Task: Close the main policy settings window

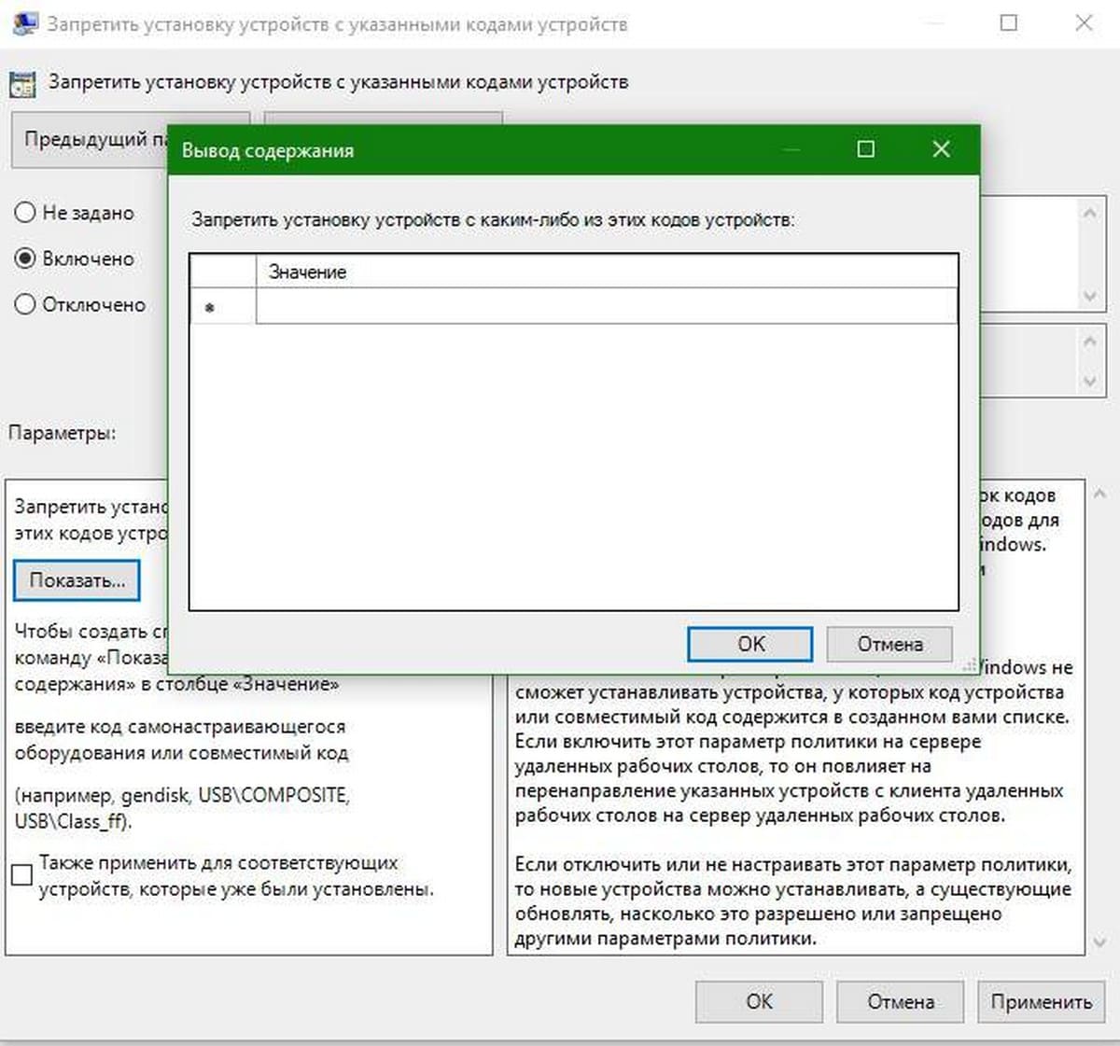Action: [1084, 23]
